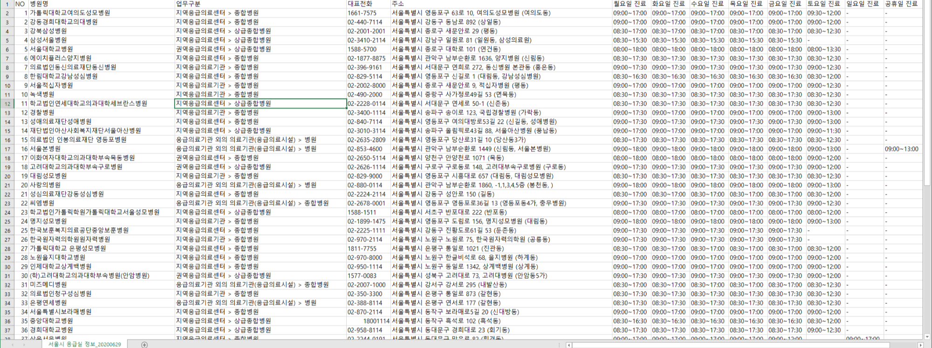932x348 pixels.
Task: Select the 가톨릭대학교여의도성모병원 cell
Action: (x=102, y=13)
